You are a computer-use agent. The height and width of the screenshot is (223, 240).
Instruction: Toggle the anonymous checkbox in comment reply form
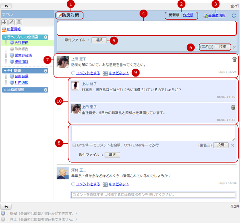coord(209,145)
